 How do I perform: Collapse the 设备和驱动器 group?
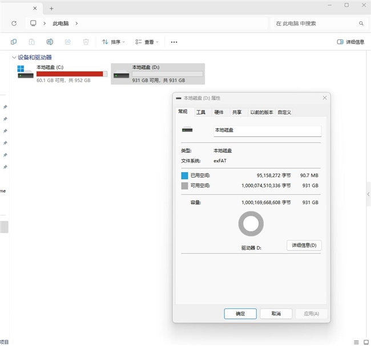coord(14,58)
